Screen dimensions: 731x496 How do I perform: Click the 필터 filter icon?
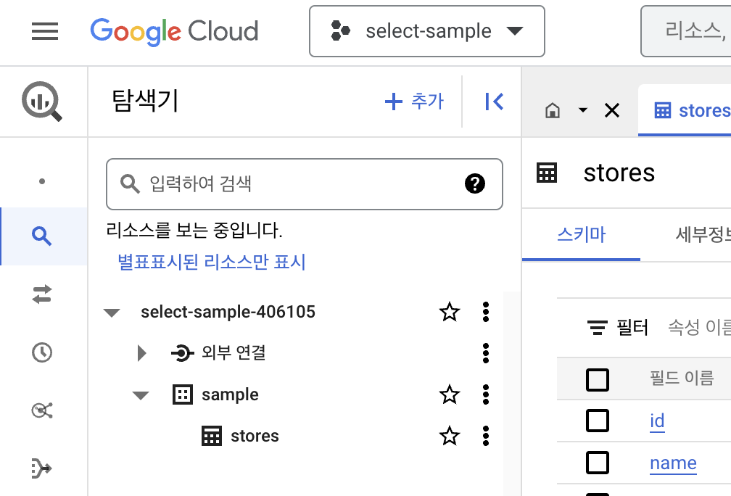[598, 327]
